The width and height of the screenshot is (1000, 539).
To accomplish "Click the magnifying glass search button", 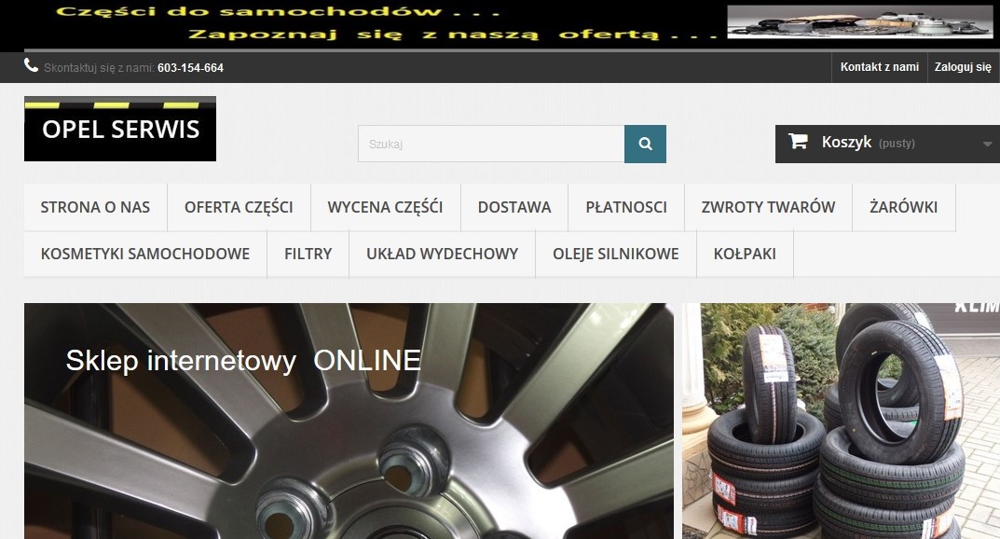I will (645, 144).
